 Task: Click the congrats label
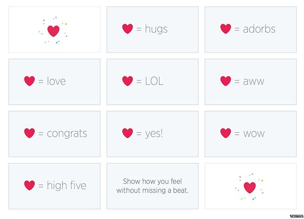67,134
